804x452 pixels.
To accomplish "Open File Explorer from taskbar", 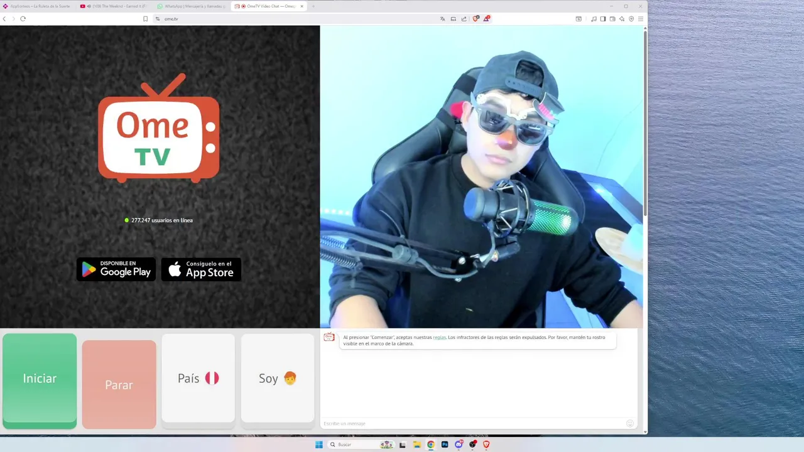I will pos(416,444).
